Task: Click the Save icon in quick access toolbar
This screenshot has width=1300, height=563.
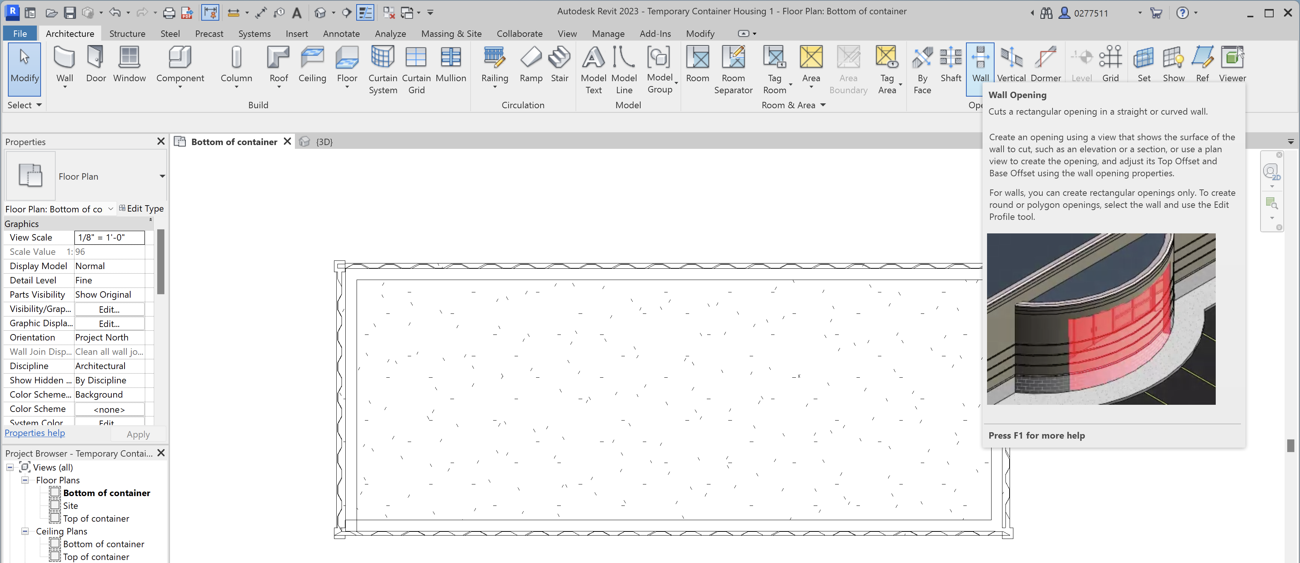Action: [x=70, y=12]
